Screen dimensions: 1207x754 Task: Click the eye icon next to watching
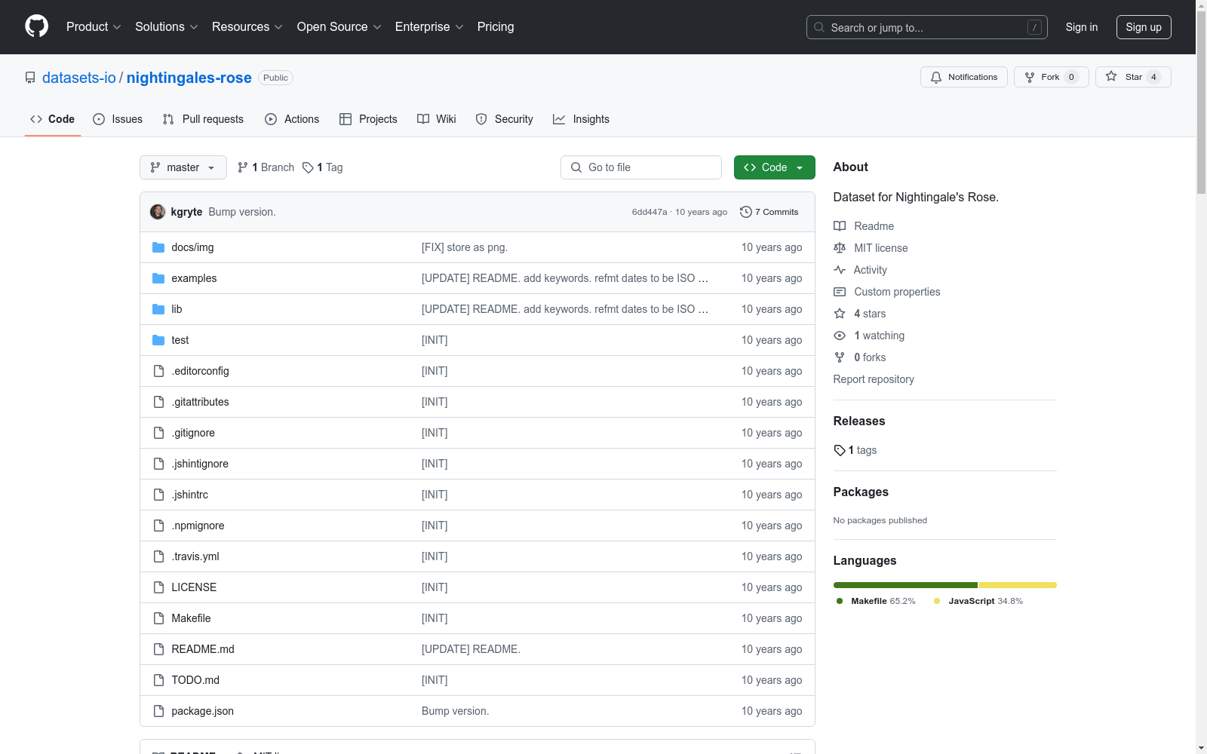(x=840, y=336)
